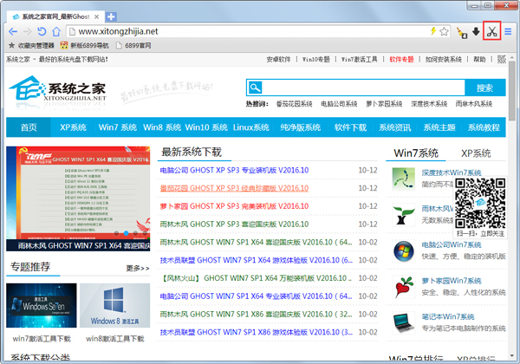The height and width of the screenshot is (364, 520).
Task: Click the 笔记本Win7系统 laptop icon
Action: point(403,322)
